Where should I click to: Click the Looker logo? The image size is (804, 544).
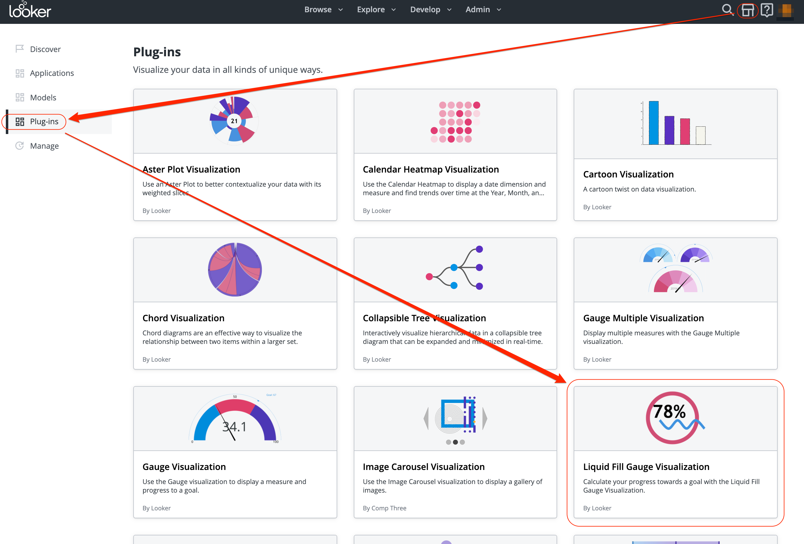pyautogui.click(x=30, y=10)
